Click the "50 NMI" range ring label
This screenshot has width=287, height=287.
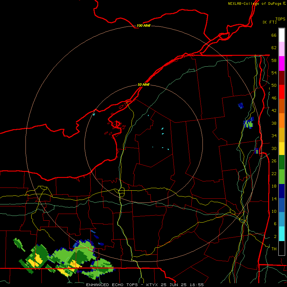tap(143, 85)
